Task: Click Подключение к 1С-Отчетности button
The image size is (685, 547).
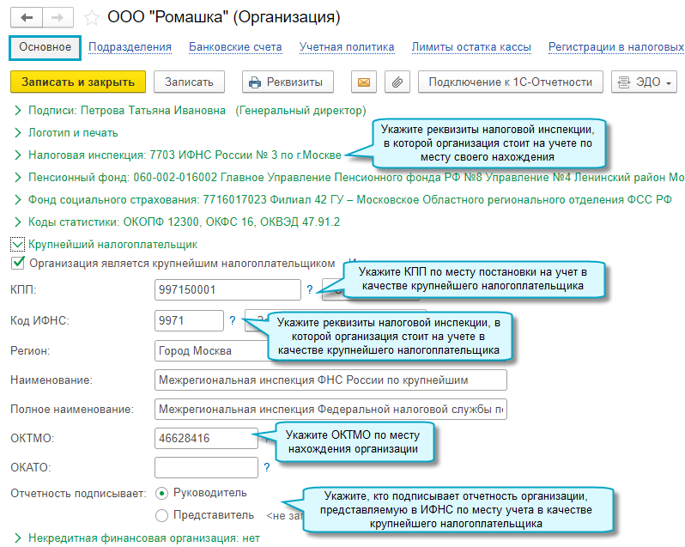Action: click(x=510, y=82)
